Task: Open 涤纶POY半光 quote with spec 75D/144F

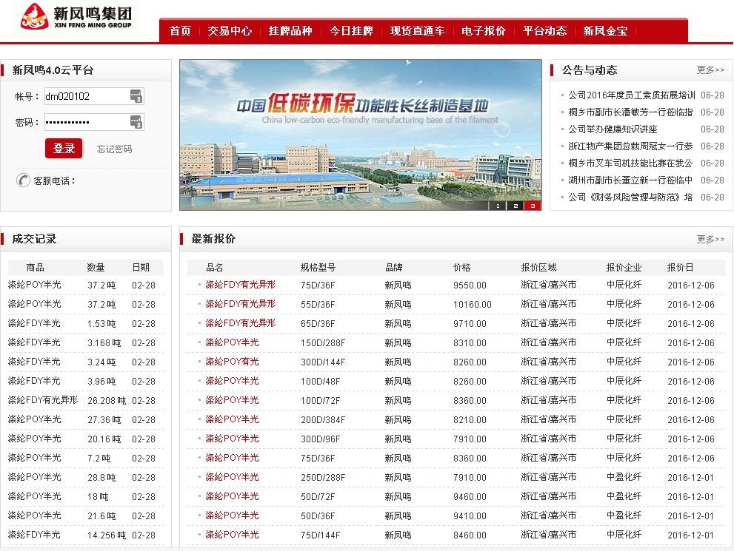Action: click(x=232, y=534)
